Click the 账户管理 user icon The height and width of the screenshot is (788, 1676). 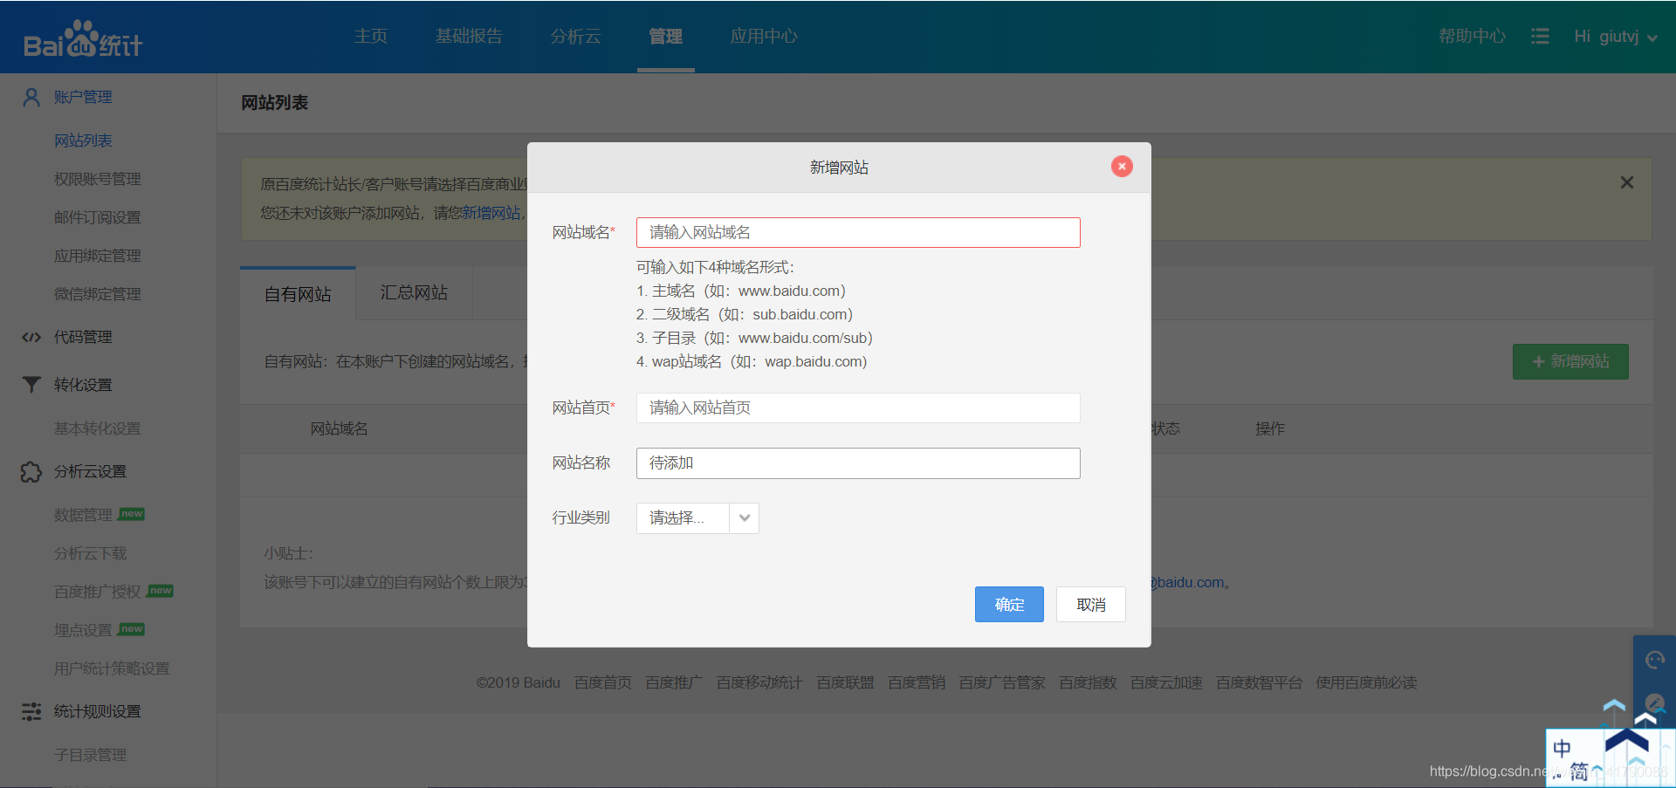(x=31, y=97)
